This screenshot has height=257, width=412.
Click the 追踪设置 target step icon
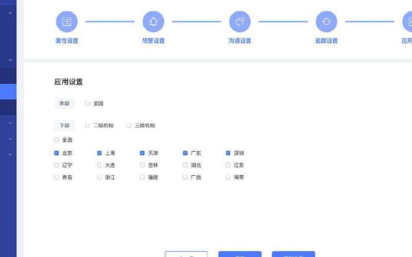tap(326, 22)
